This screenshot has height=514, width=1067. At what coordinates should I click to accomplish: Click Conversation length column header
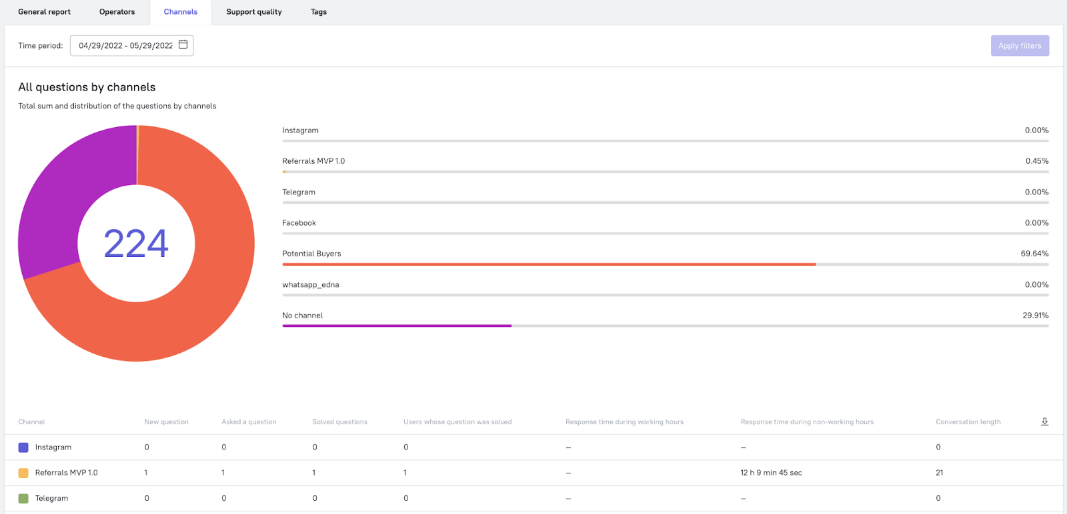[968, 422]
